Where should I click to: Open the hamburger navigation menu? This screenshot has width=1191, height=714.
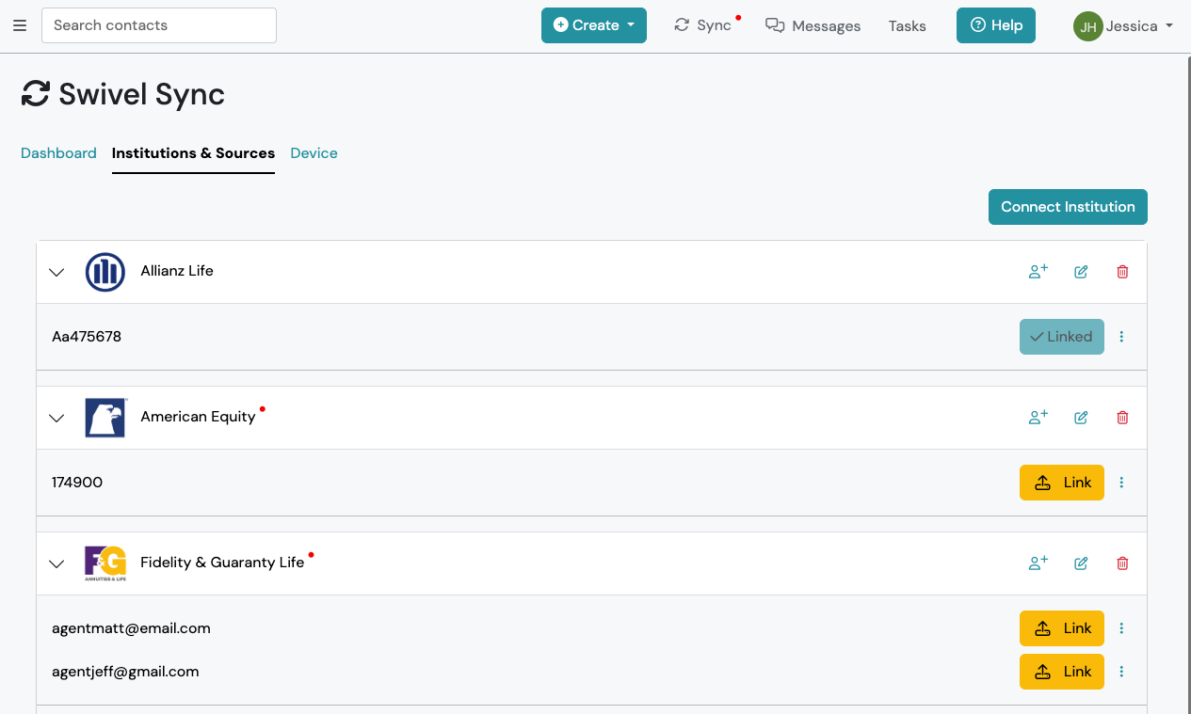click(x=20, y=25)
